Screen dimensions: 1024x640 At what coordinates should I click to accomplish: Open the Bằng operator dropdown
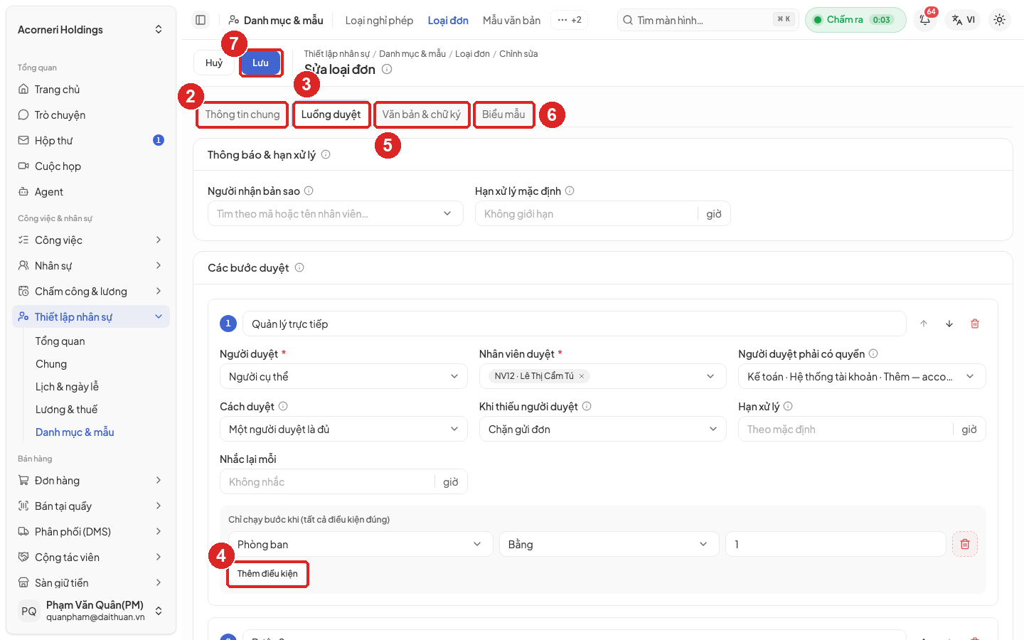(x=609, y=544)
